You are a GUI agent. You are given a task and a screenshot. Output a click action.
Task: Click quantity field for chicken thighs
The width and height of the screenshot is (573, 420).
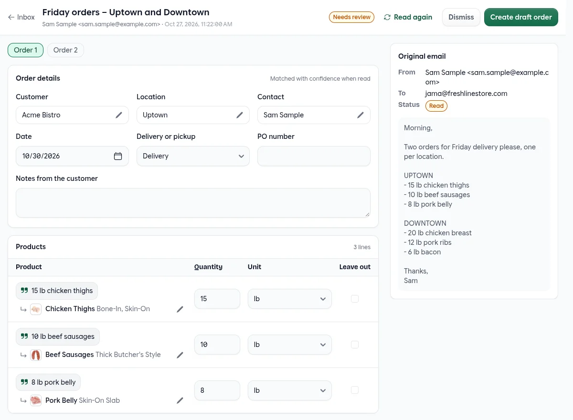217,299
